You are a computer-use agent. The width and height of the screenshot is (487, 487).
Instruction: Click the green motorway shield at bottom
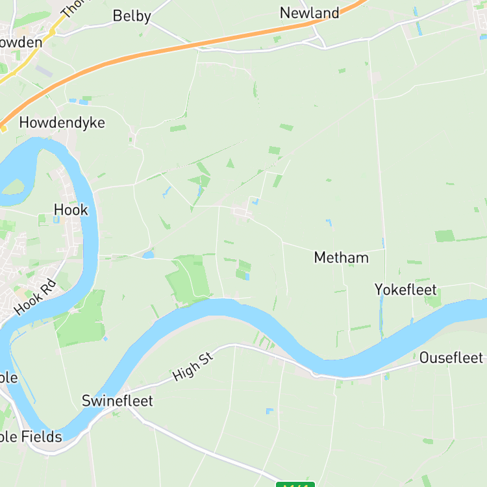tap(295, 484)
